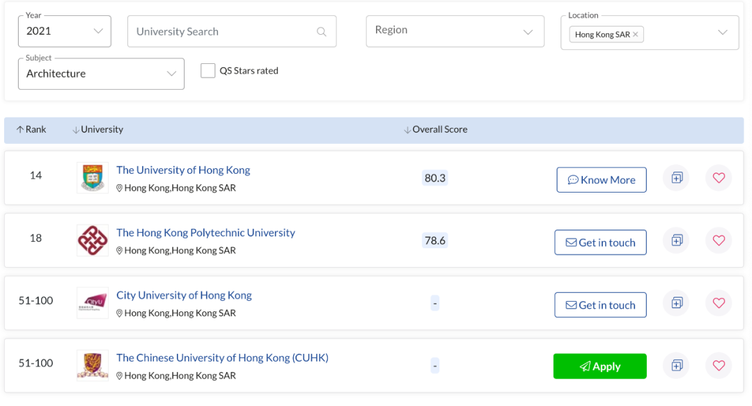752x406 pixels.
Task: Open the Year 2021 dropdown
Action: (64, 31)
